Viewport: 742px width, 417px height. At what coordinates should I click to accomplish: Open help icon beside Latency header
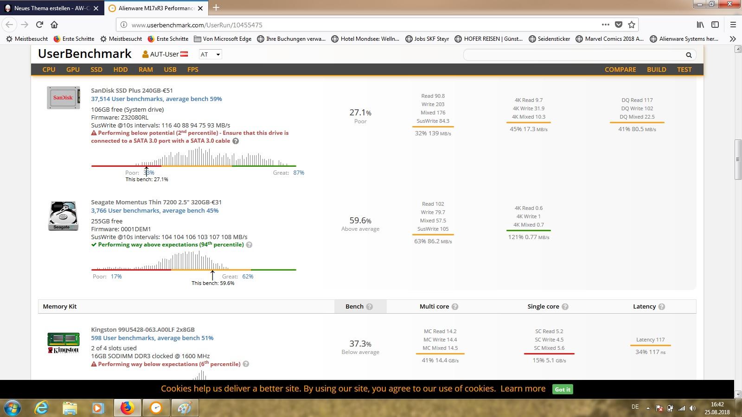[661, 307]
